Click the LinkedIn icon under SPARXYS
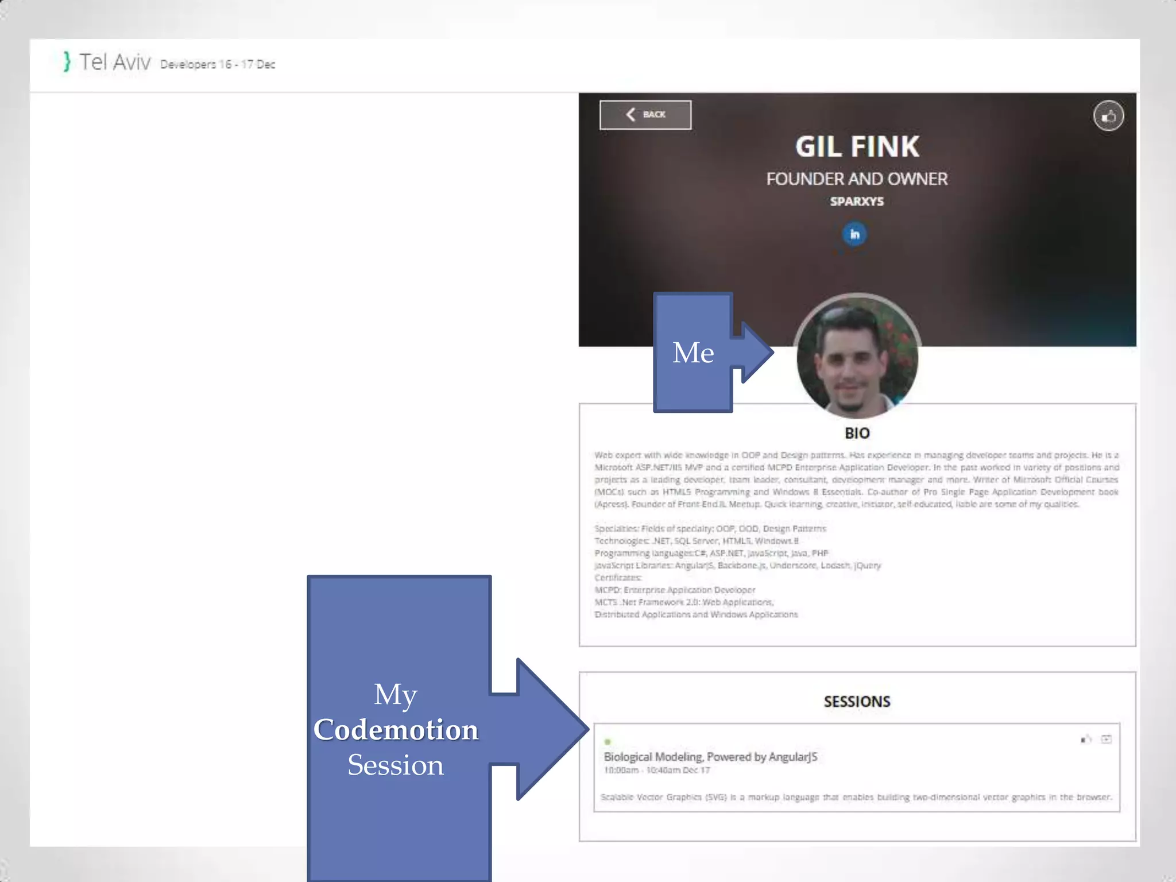Screen dimensions: 1176x882 pyautogui.click(x=854, y=234)
